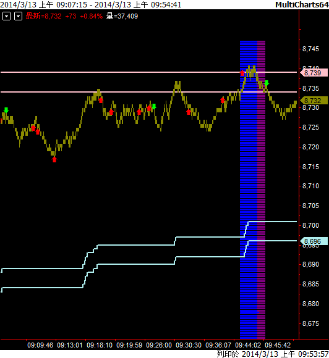This screenshot has width=329, height=358.
Task: Click the 09:44:02 time axis label
Action: (248, 345)
